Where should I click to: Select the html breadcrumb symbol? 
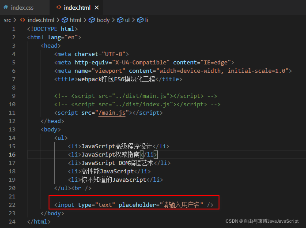(76, 20)
